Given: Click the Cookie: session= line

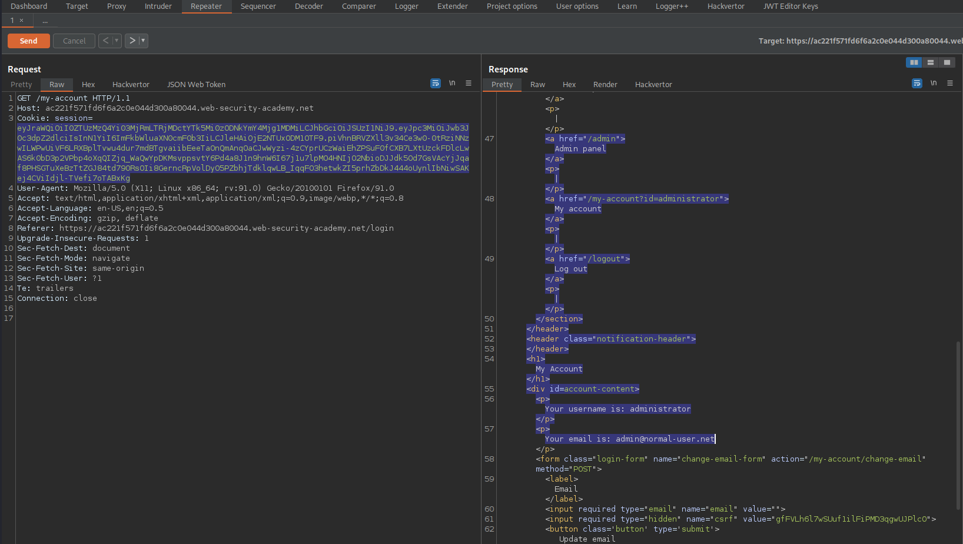Looking at the screenshot, I should pyautogui.click(x=55, y=118).
